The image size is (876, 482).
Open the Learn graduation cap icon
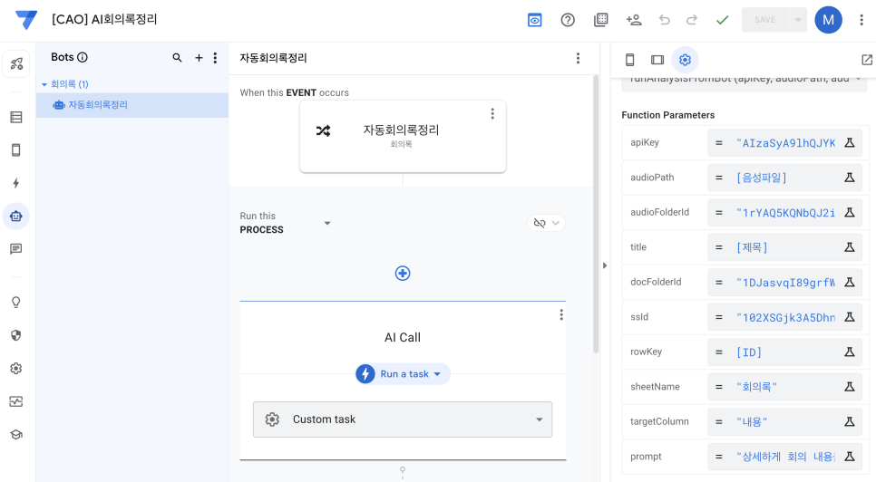tap(16, 435)
